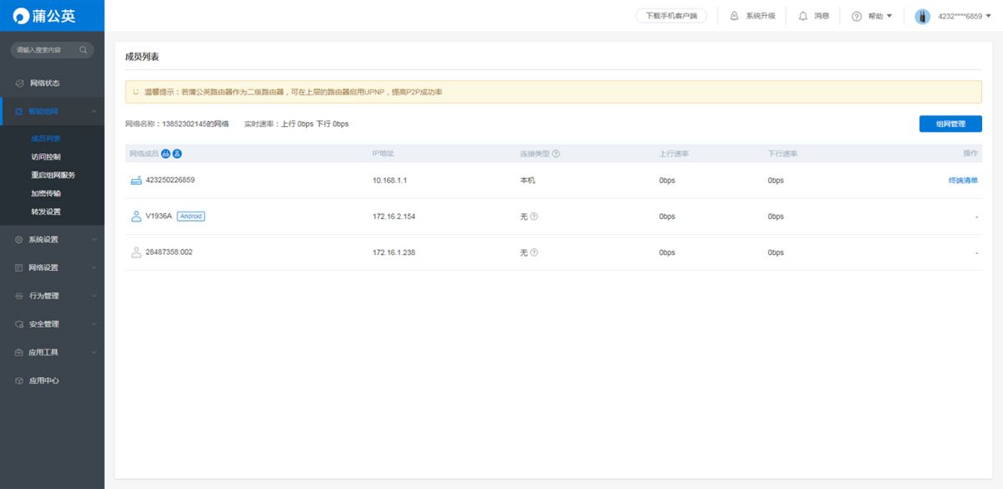Click the router icon next to 423250226859
The height and width of the screenshot is (489, 1003).
(136, 181)
